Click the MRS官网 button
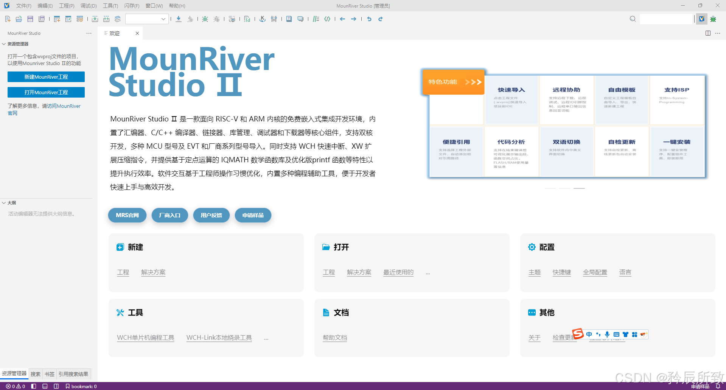 (127, 215)
